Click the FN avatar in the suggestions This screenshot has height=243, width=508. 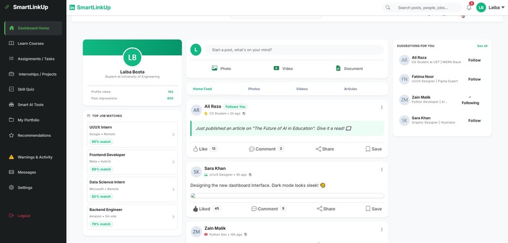(x=405, y=79)
